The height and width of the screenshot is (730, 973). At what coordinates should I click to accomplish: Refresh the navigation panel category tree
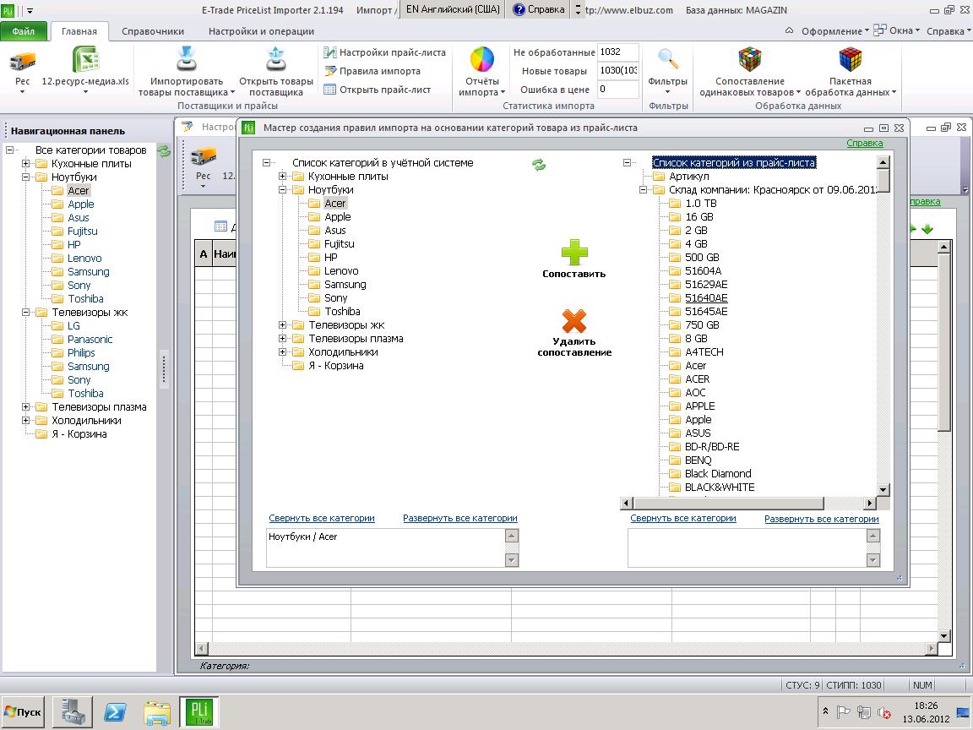[x=163, y=151]
